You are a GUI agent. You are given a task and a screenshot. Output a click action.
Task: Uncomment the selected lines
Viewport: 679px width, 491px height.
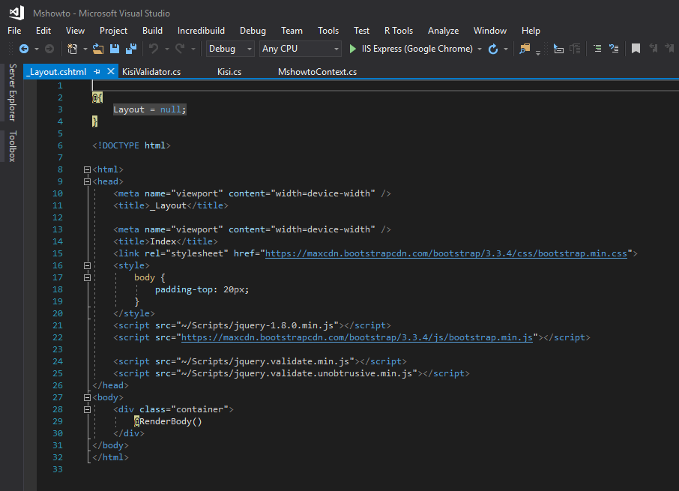tap(614, 49)
